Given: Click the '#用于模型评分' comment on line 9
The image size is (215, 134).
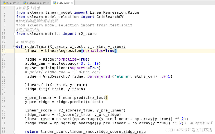Looking at the screenshot, I should coord(28,29).
